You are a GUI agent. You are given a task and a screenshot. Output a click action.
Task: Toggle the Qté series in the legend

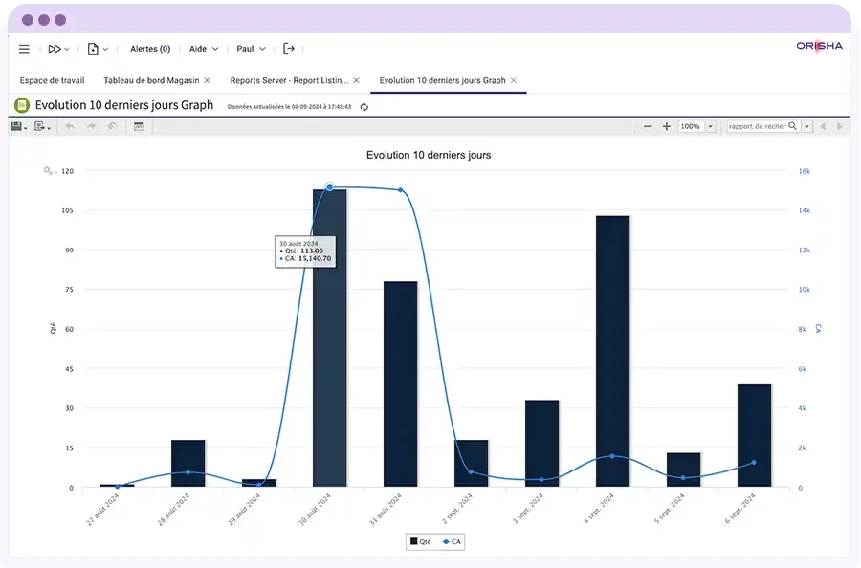pyautogui.click(x=421, y=541)
